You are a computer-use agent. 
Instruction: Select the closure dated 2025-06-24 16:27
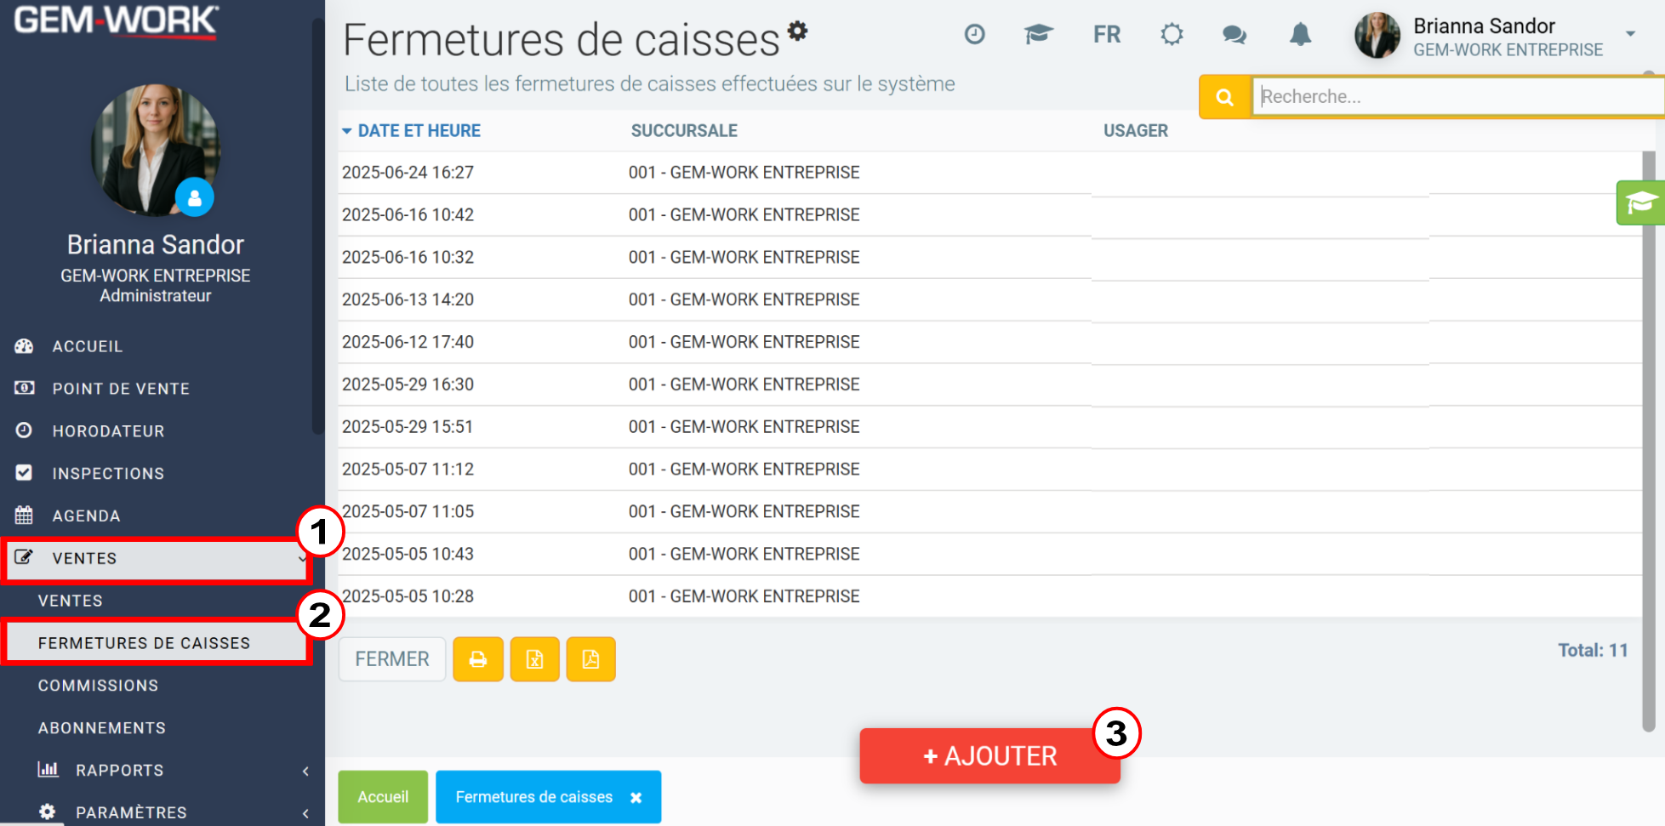pyautogui.click(x=989, y=173)
